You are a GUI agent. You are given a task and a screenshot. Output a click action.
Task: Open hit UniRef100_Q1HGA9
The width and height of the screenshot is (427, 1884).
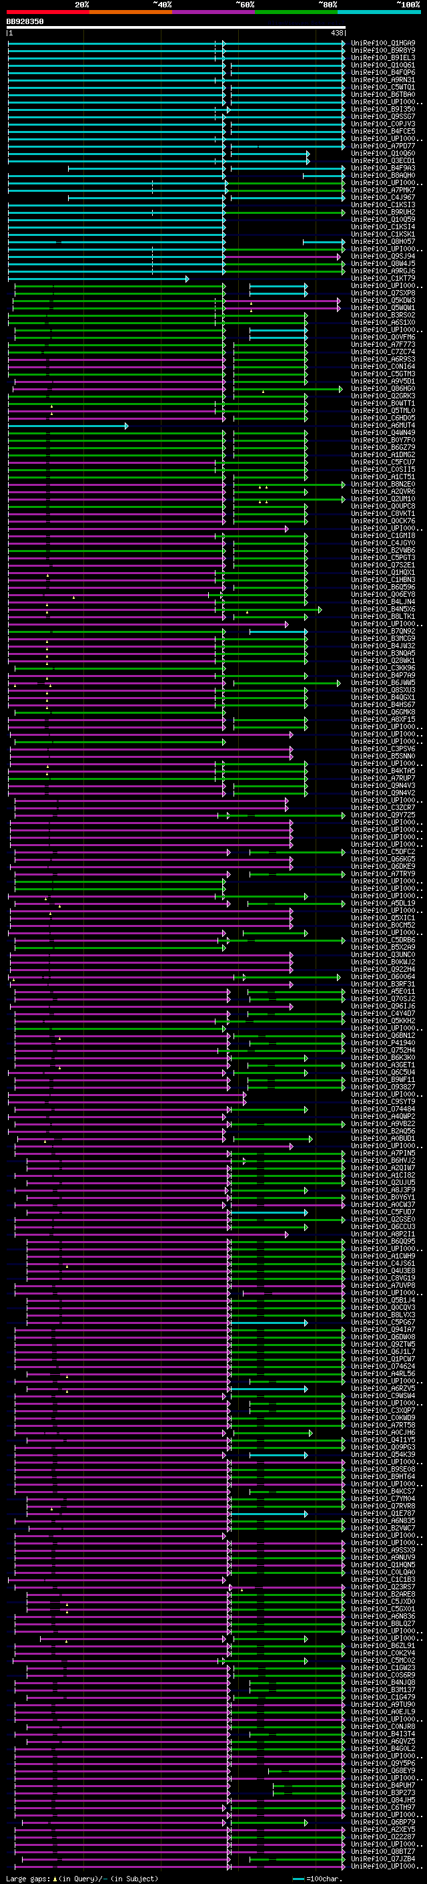pos(382,43)
